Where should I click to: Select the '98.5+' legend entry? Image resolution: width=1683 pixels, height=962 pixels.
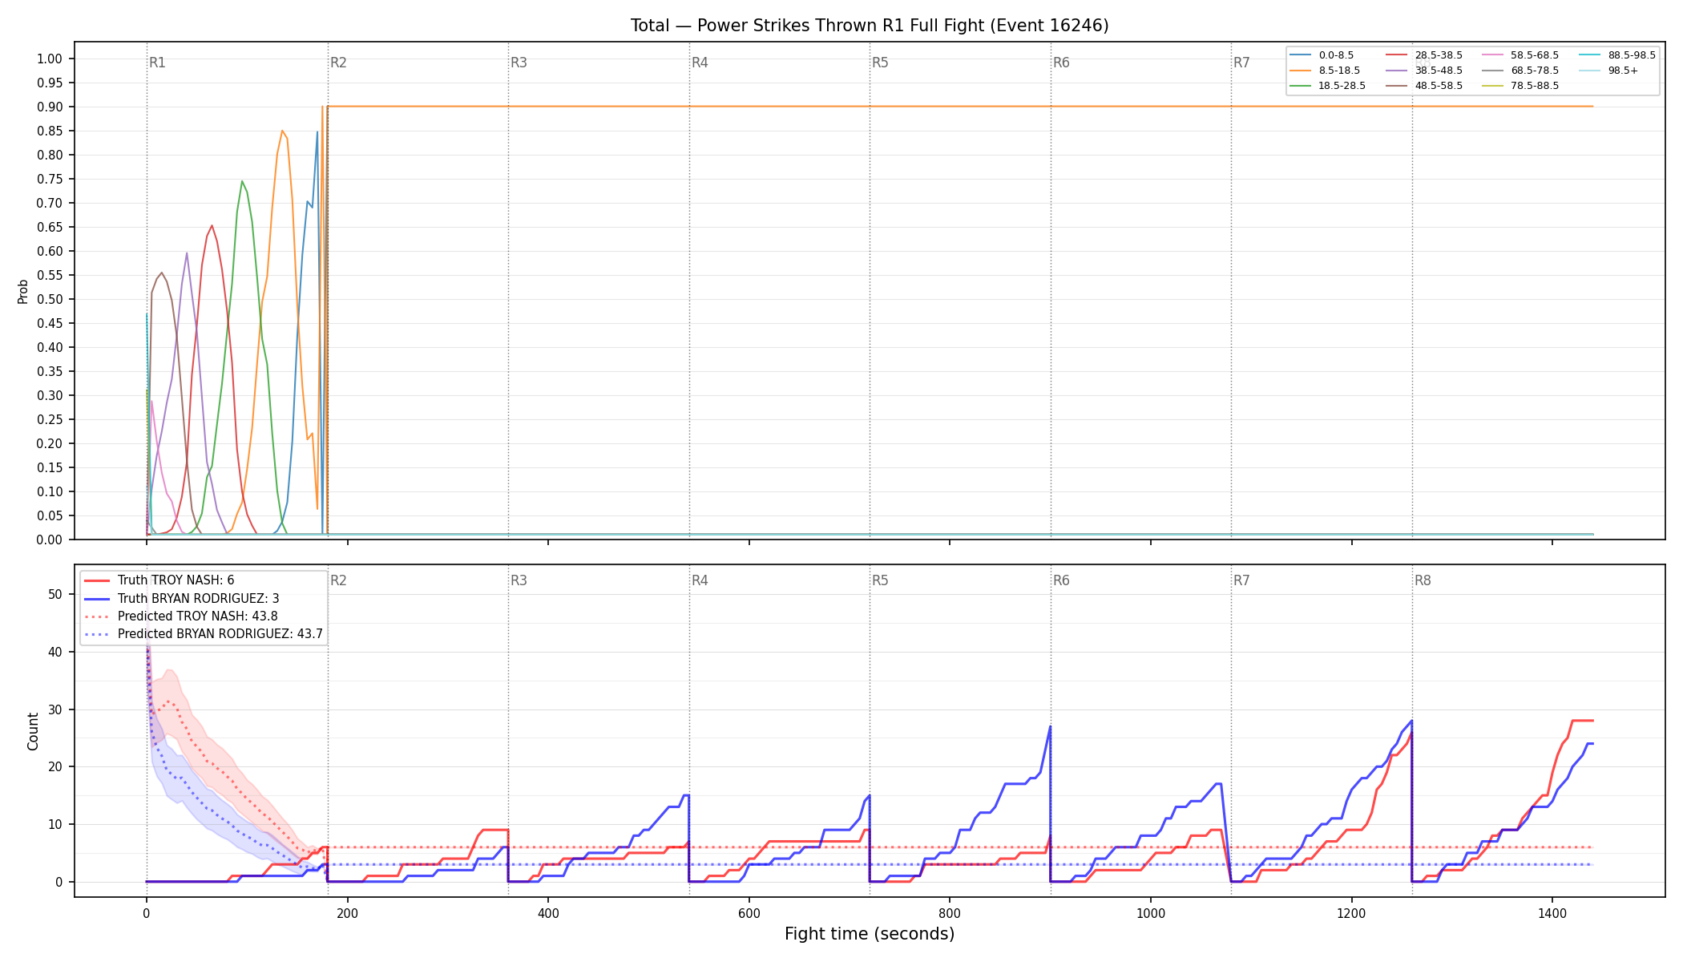pyautogui.click(x=1608, y=71)
